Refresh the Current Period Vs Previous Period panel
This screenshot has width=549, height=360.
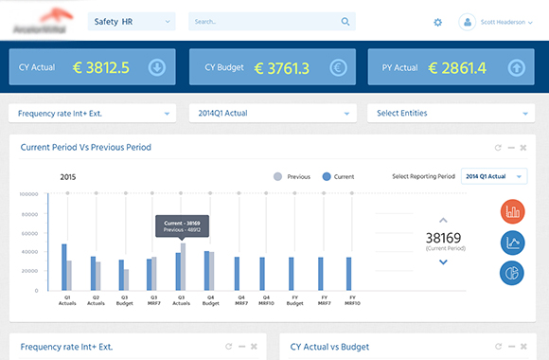[x=498, y=148]
